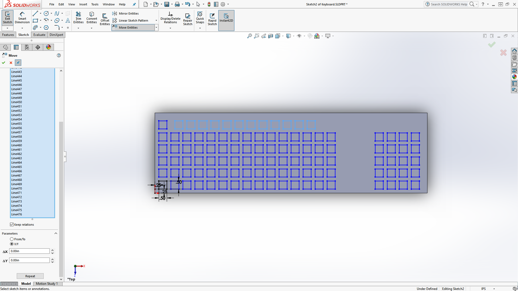518x291 pixels.
Task: Open Display/Delete Relations
Action: pos(171,18)
